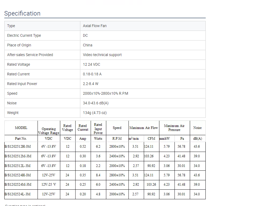The height and width of the screenshot is (206, 257).
Task: Select the "After-sales Service Provided" label
Action: [x=30, y=55]
